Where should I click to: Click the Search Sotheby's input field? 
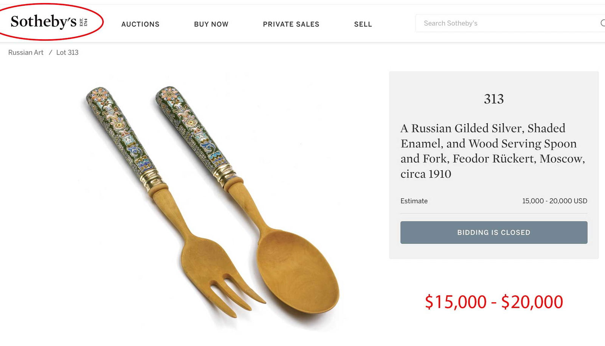pyautogui.click(x=492, y=23)
